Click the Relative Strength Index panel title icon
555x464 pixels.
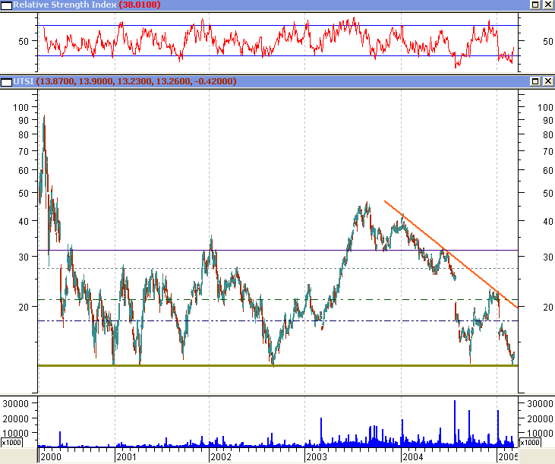pos(6,5)
